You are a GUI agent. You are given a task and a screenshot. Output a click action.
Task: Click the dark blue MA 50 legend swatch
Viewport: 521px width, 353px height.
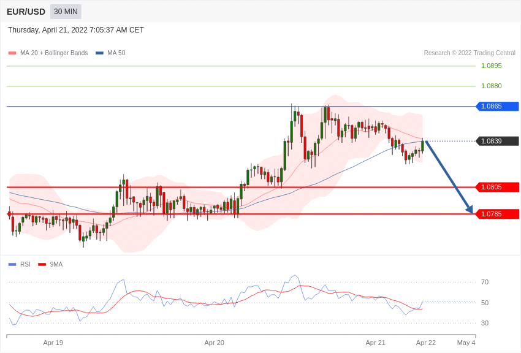pos(99,53)
